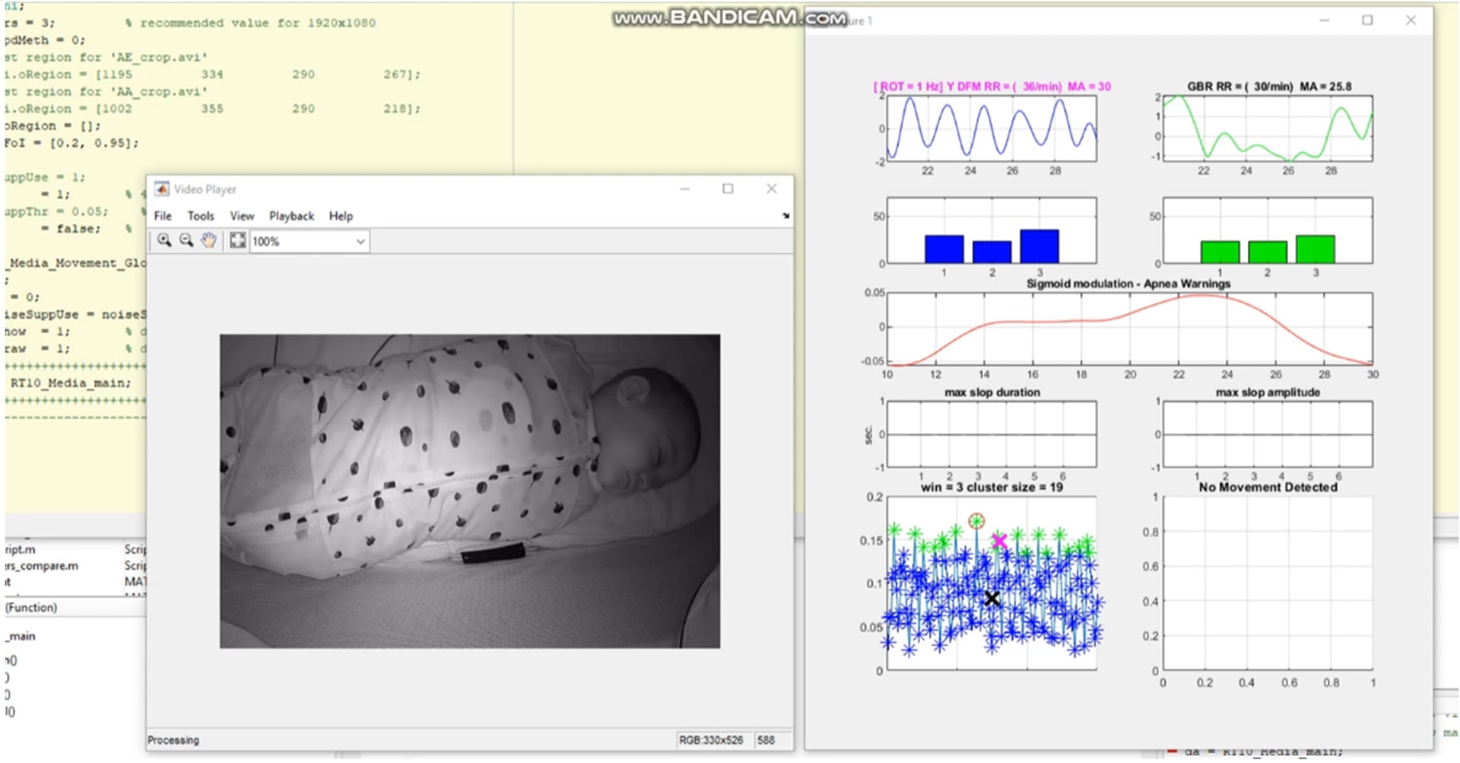Minimize the Figure 1 window

pyautogui.click(x=1324, y=21)
